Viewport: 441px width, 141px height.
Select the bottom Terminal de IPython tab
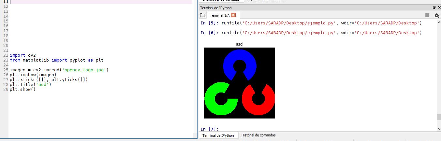218,135
